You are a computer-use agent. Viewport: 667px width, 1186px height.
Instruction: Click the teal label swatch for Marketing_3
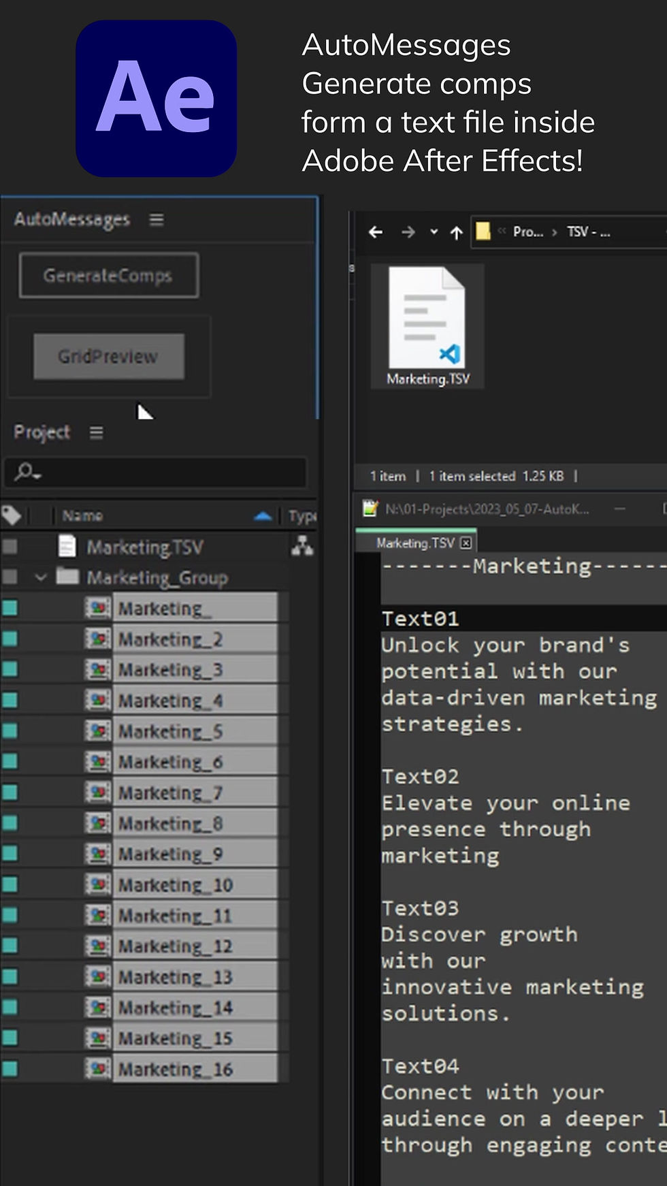coord(10,669)
